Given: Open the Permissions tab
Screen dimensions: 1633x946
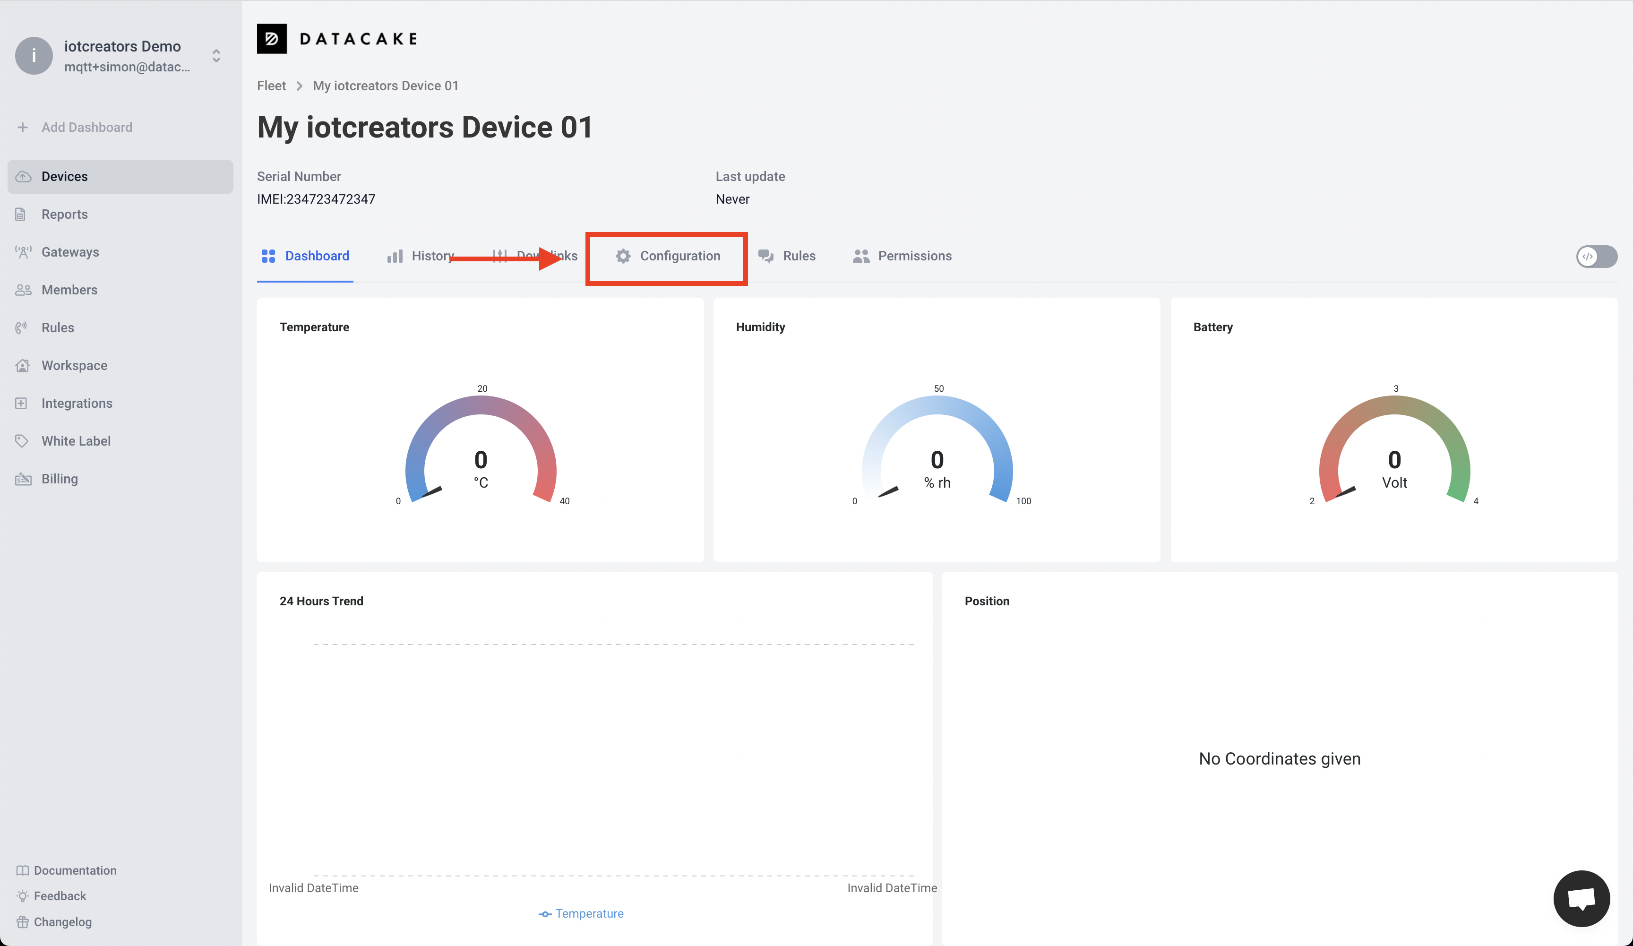Looking at the screenshot, I should (x=902, y=256).
